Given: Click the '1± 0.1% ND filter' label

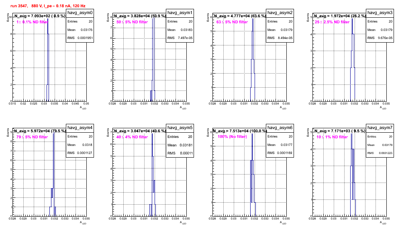Looking at the screenshot, I should (33, 22).
